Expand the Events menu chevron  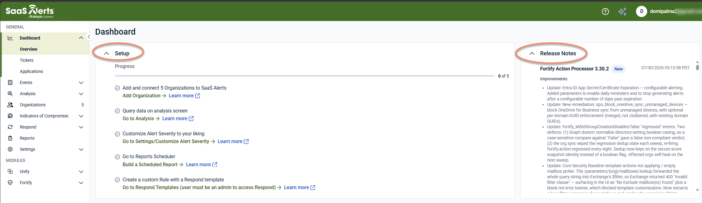click(x=81, y=82)
